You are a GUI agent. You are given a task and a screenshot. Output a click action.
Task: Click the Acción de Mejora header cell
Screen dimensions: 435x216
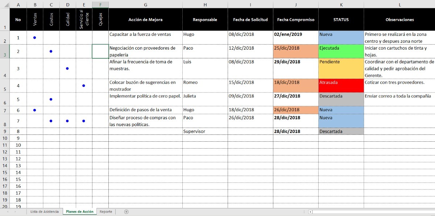coord(145,20)
